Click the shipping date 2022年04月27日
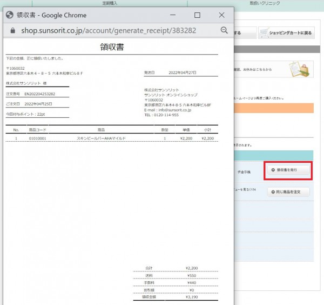Screen dimensions: 324x305 coord(183,72)
